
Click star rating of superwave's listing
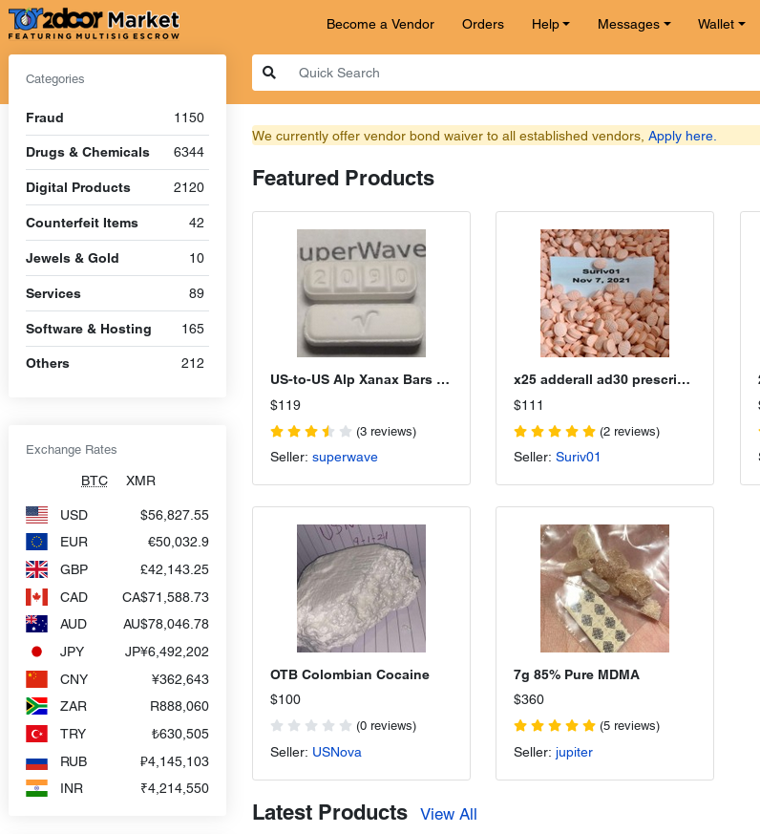[311, 432]
